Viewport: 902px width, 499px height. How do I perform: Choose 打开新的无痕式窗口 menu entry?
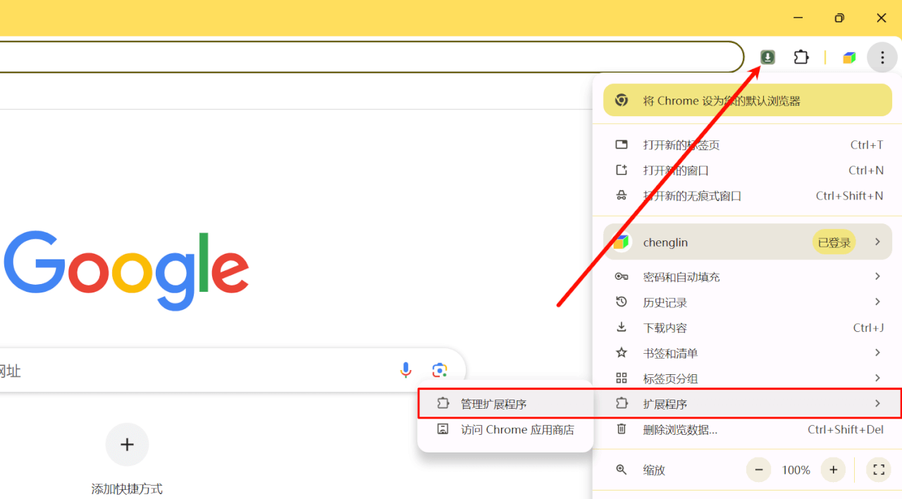pyautogui.click(x=692, y=196)
